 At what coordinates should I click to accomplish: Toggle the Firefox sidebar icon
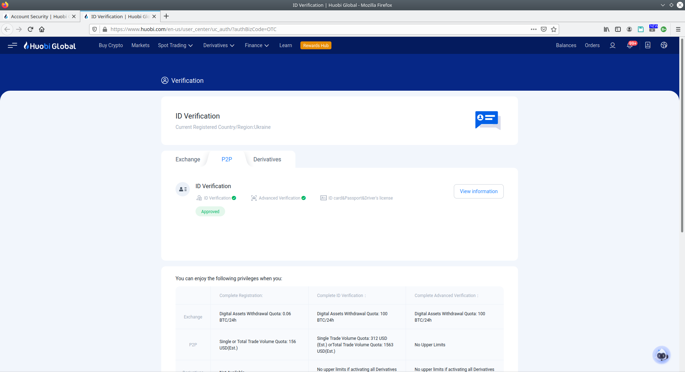(x=618, y=29)
